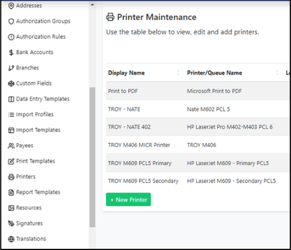Click the sidebar vertical scrollbar thumb
Image resolution: width=291 pixels, height=250 pixels.
point(92,157)
